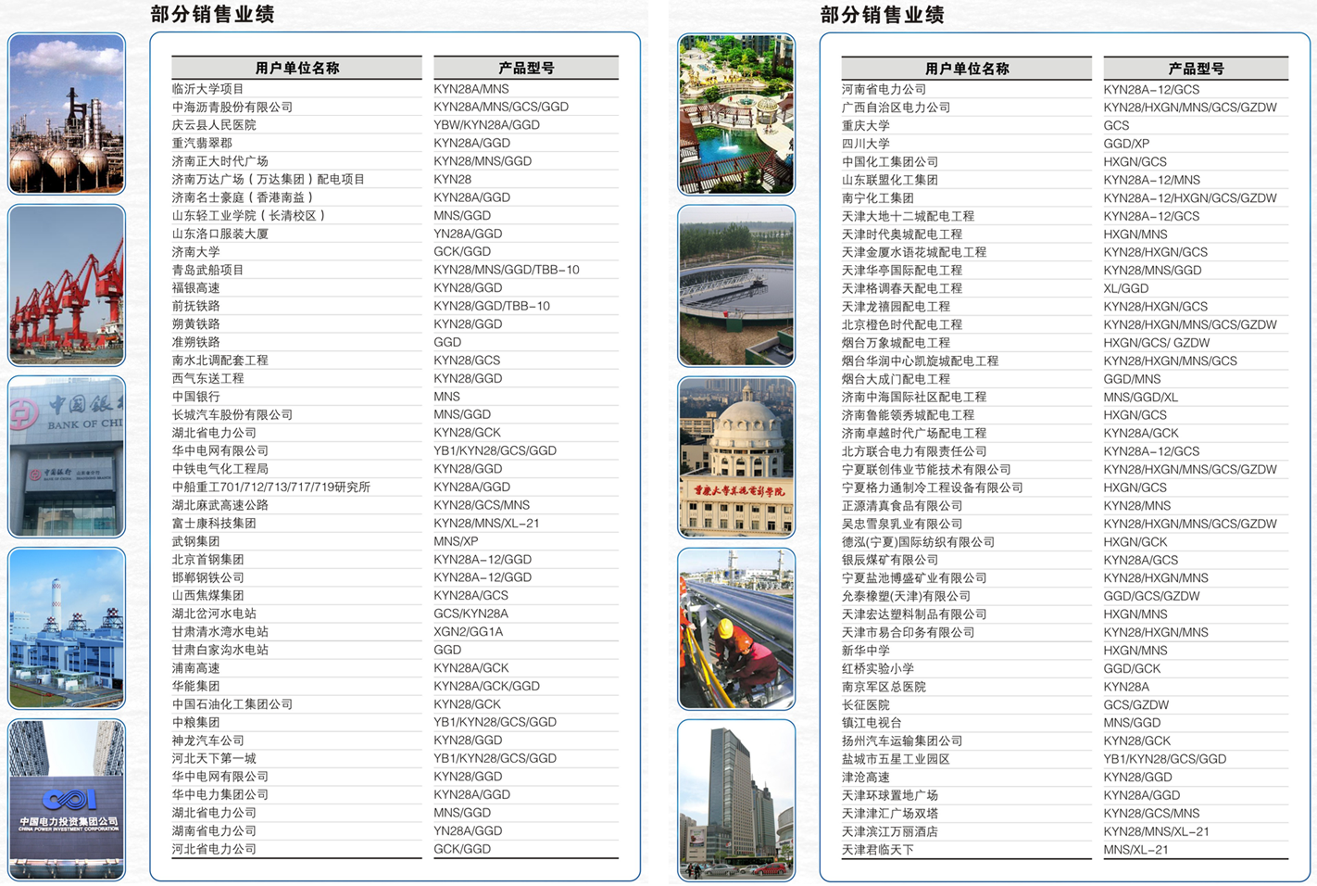Image resolution: width=1317 pixels, height=886 pixels.
Task: Select 中船重工701/712/713/717/719研究所
Action: [x=271, y=487]
